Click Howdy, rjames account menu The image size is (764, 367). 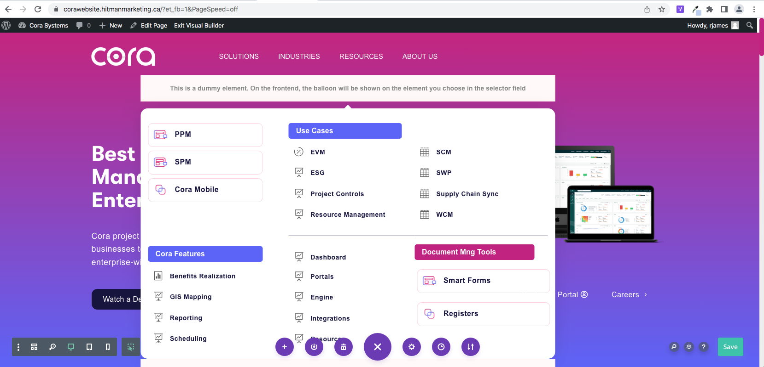pyautogui.click(x=713, y=25)
